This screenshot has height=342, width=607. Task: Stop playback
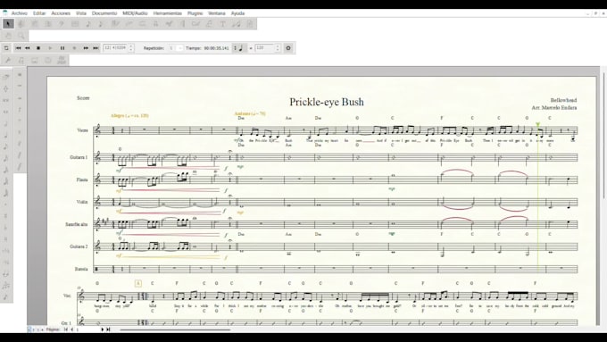click(38, 48)
